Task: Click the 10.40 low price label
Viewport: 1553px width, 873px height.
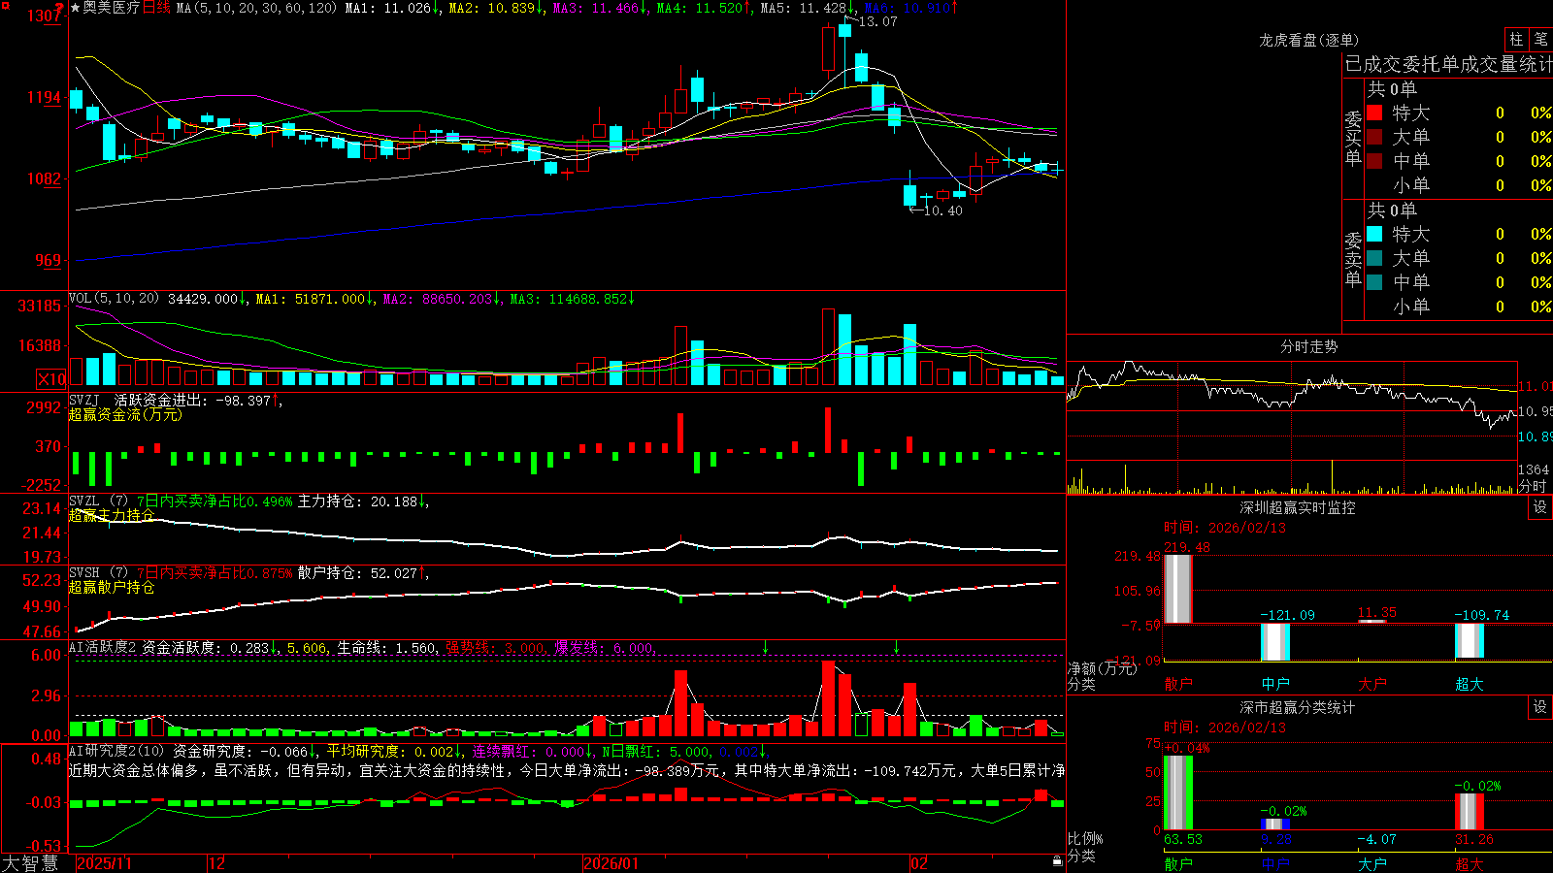Action: click(943, 210)
